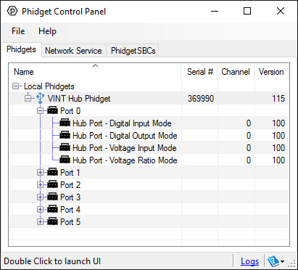This screenshot has height=270, width=298.
Task: Click the Voltage Ratio Mode port icon
Action: pyautogui.click(x=65, y=160)
